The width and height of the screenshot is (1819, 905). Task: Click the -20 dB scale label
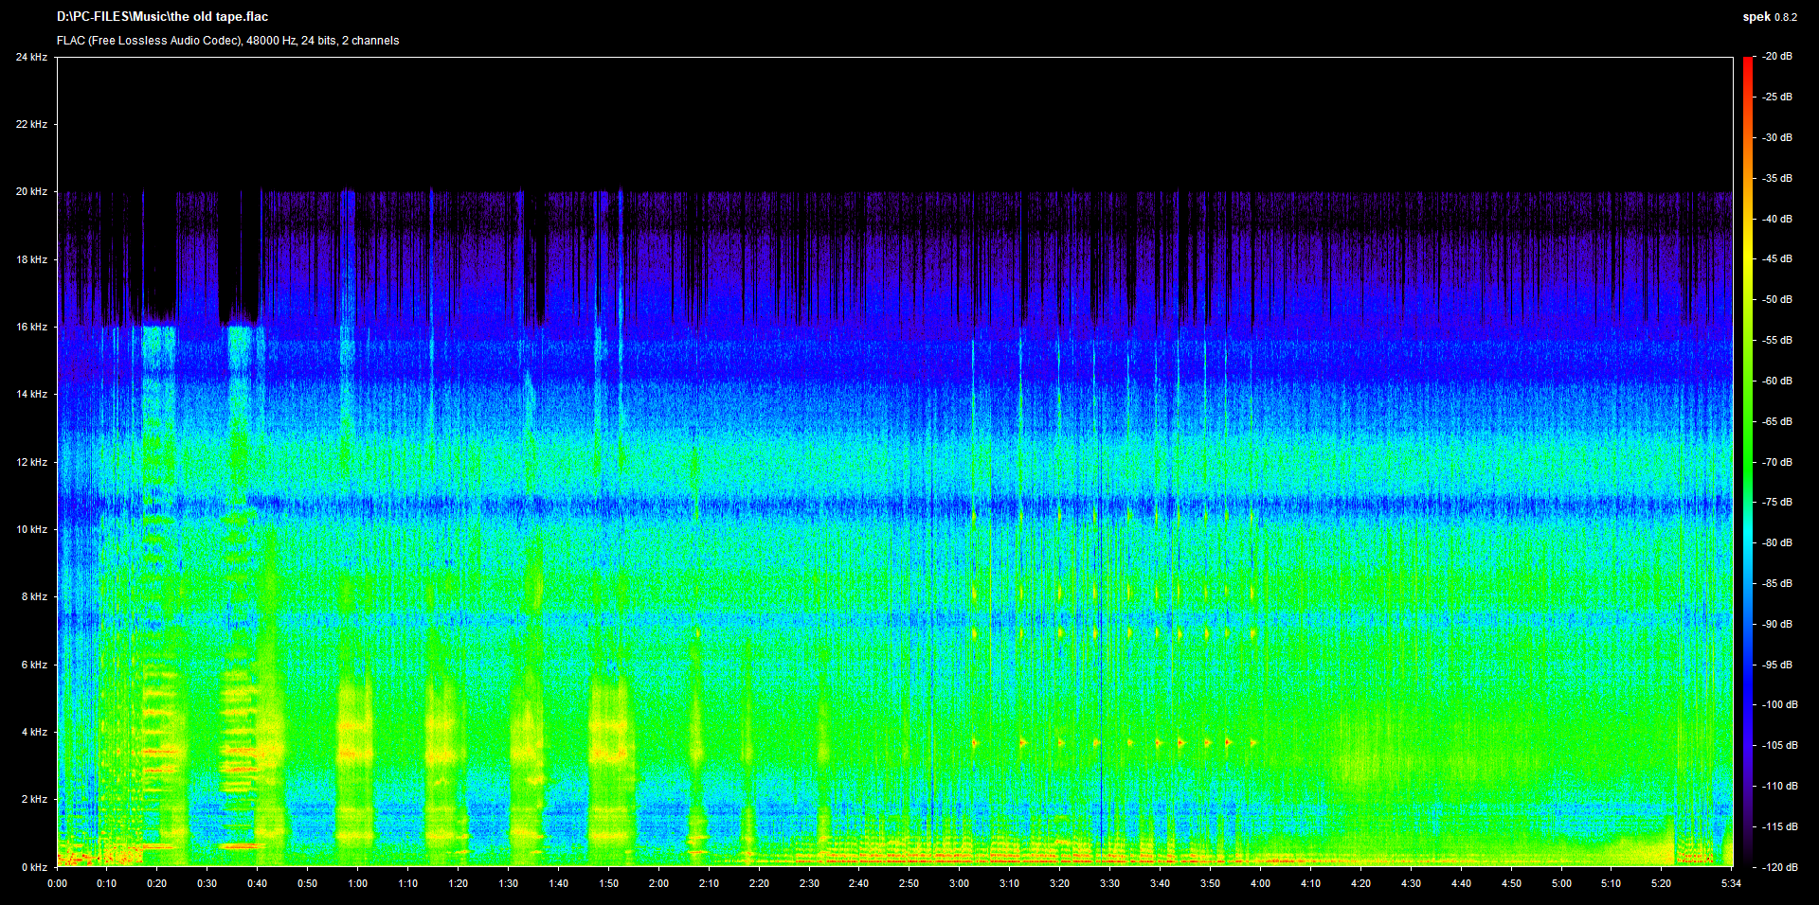click(1777, 57)
